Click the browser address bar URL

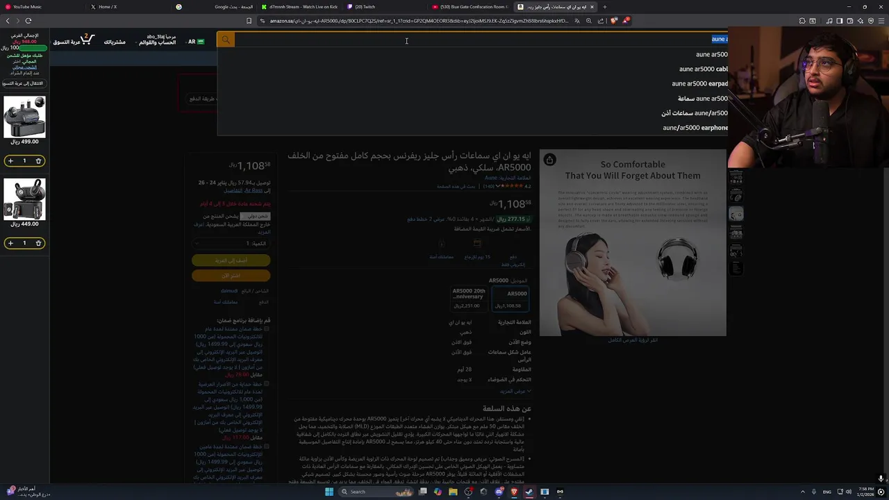(x=419, y=21)
